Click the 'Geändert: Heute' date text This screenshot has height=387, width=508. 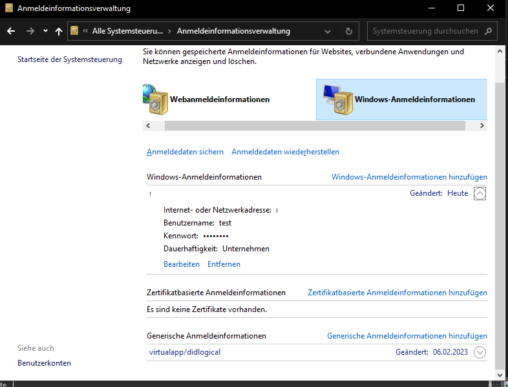pos(439,193)
